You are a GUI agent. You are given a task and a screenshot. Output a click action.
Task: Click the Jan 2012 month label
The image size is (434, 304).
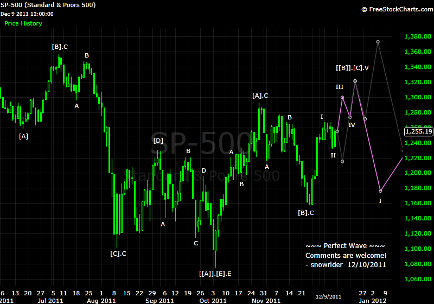coord(373,301)
